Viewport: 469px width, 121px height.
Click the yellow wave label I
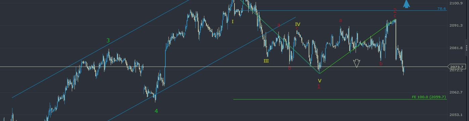click(232, 22)
